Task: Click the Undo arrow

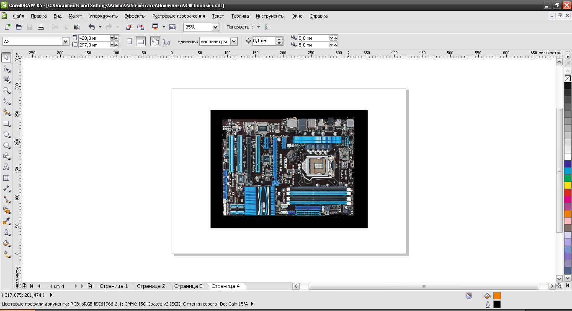Action: [92, 27]
